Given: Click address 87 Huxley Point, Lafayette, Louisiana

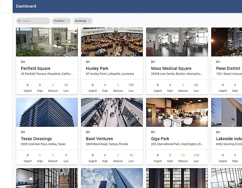Looking at the screenshot, I should tap(110, 74).
